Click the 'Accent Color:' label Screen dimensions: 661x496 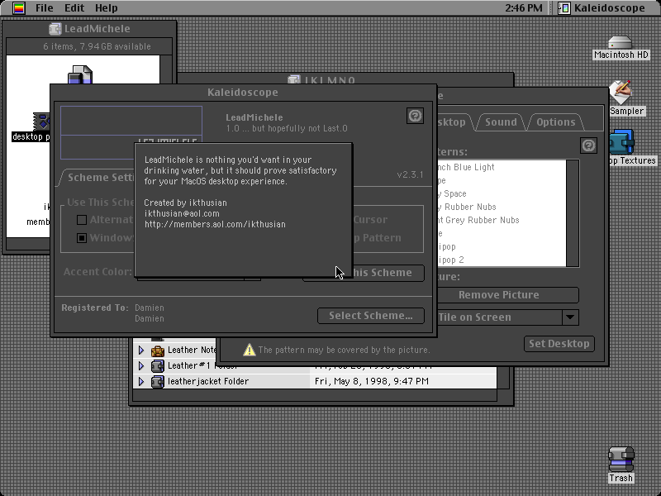97,272
